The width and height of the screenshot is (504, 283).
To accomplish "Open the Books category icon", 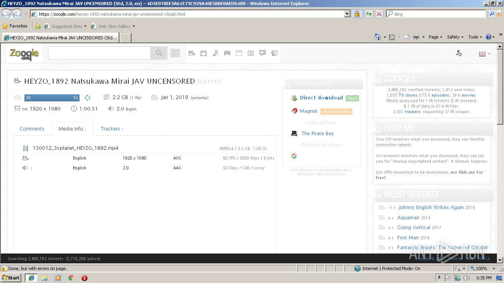I will pyautogui.click(x=251, y=53).
